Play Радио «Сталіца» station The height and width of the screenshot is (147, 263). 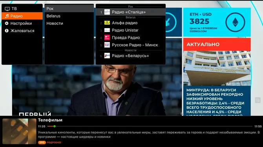pyautogui.click(x=130, y=12)
